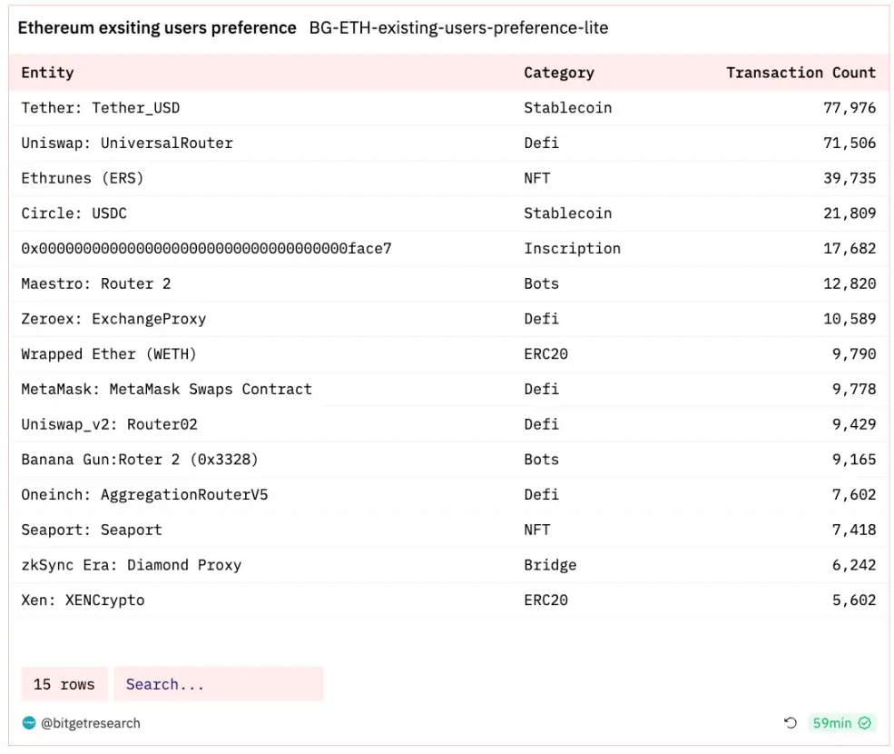Screen dimensions: 894x754
Task: Click the bitgetresearch avatar icon
Action: (x=29, y=723)
